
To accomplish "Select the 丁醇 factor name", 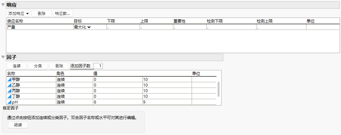I will [16, 97].
